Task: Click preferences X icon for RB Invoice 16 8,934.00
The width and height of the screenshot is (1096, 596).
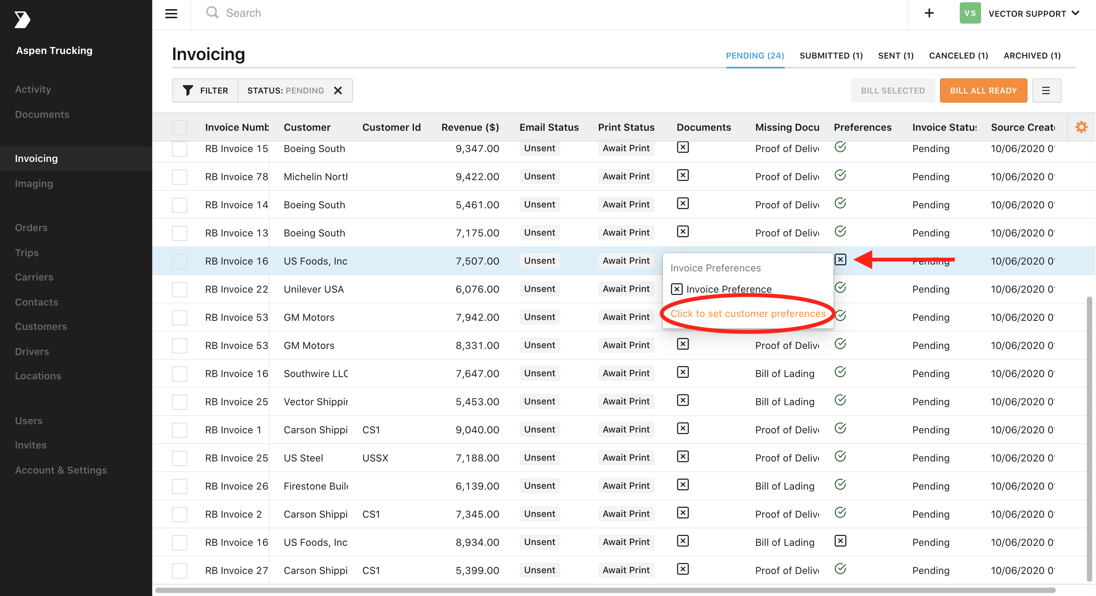Action: tap(840, 541)
